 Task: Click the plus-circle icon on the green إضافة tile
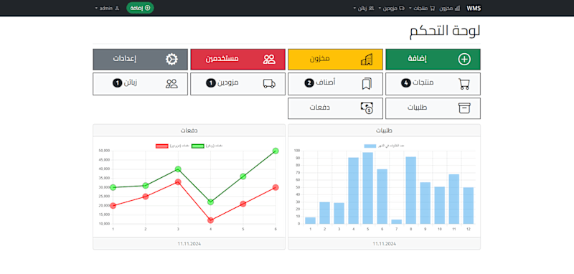tap(464, 60)
